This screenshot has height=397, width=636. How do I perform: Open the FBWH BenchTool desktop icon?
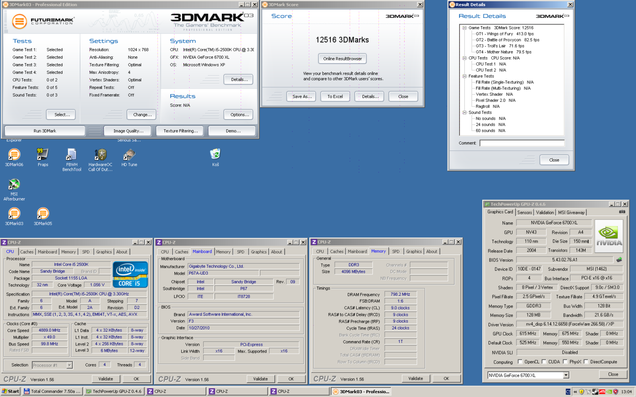coord(72,160)
